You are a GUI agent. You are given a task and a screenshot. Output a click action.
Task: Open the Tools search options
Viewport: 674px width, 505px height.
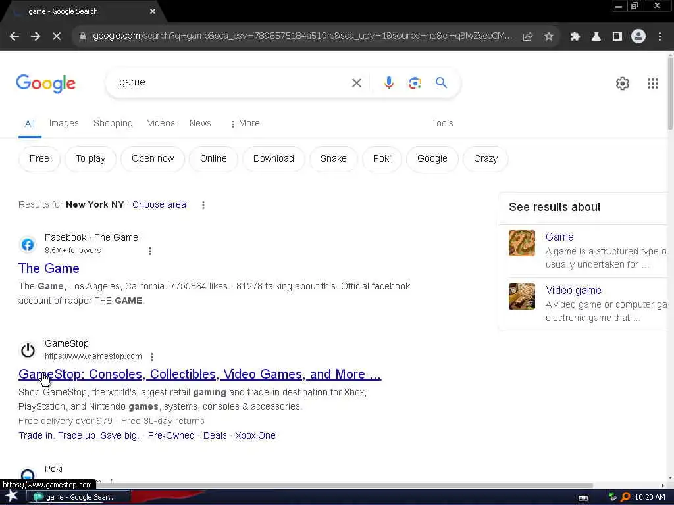(442, 123)
